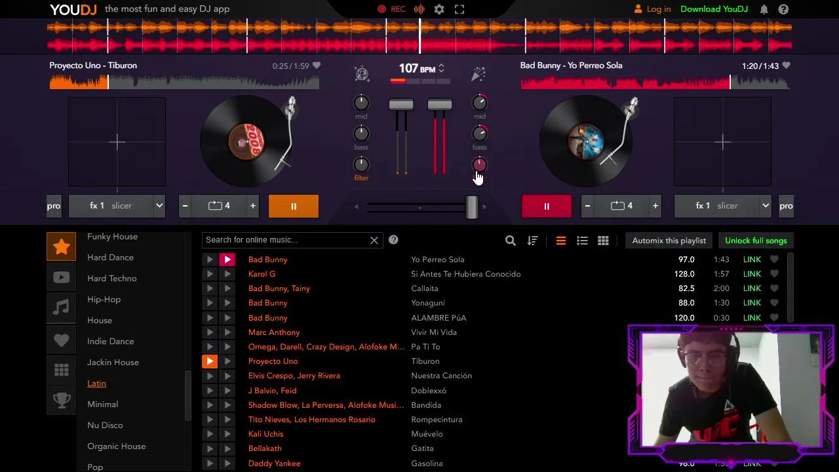This screenshot has height=472, width=839.
Task: Toggle the right deck loop 4 button
Action: point(621,206)
